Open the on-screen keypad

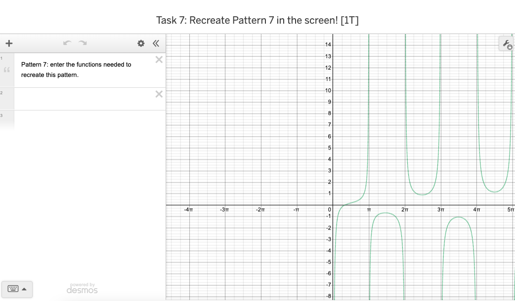[x=13, y=289]
